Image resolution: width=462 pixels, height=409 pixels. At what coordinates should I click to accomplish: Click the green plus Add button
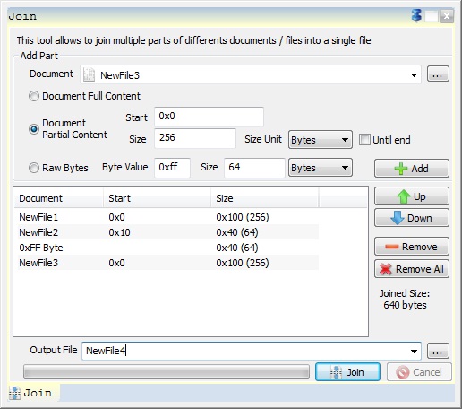[412, 169]
